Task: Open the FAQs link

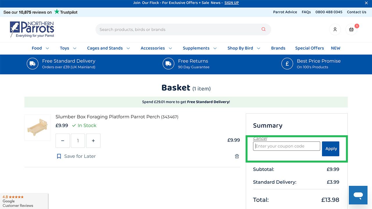Action: point(306,12)
